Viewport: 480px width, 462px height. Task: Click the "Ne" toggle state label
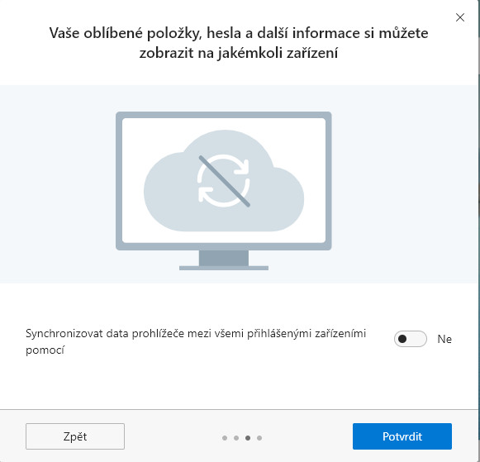[x=444, y=339]
